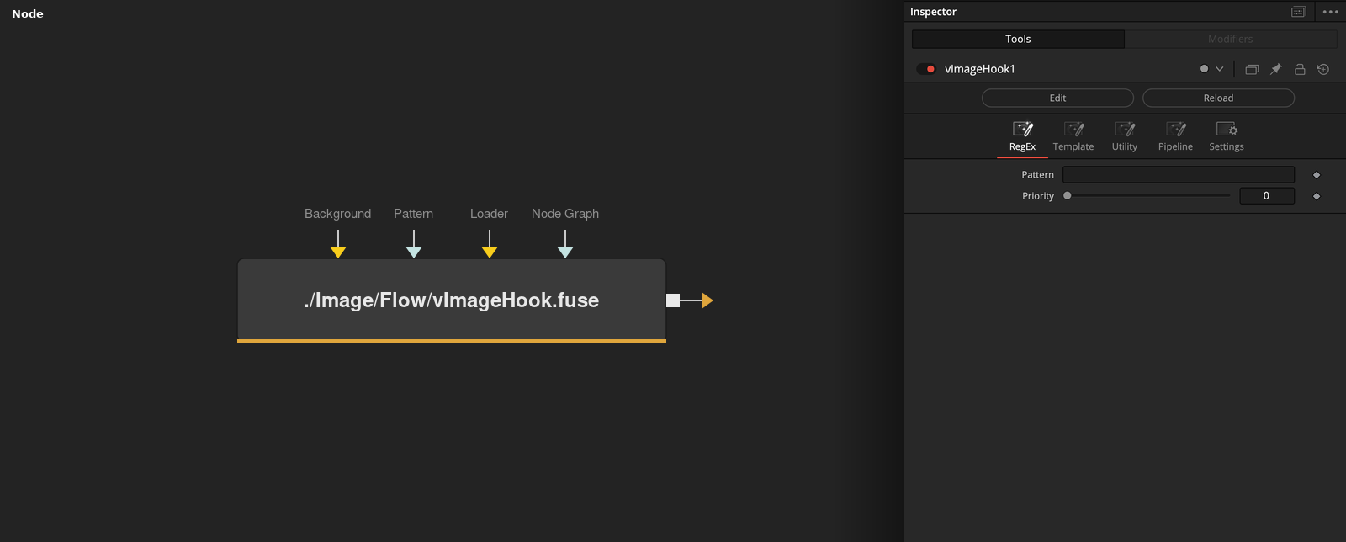Open the Settings page tab
The image size is (1346, 542).
pyautogui.click(x=1227, y=136)
